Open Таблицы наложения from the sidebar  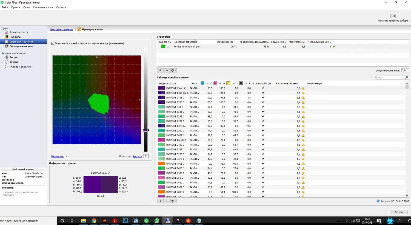click(x=21, y=46)
